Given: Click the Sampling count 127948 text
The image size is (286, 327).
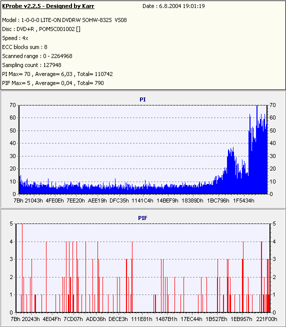Looking at the screenshot, I should [x=31, y=65].
